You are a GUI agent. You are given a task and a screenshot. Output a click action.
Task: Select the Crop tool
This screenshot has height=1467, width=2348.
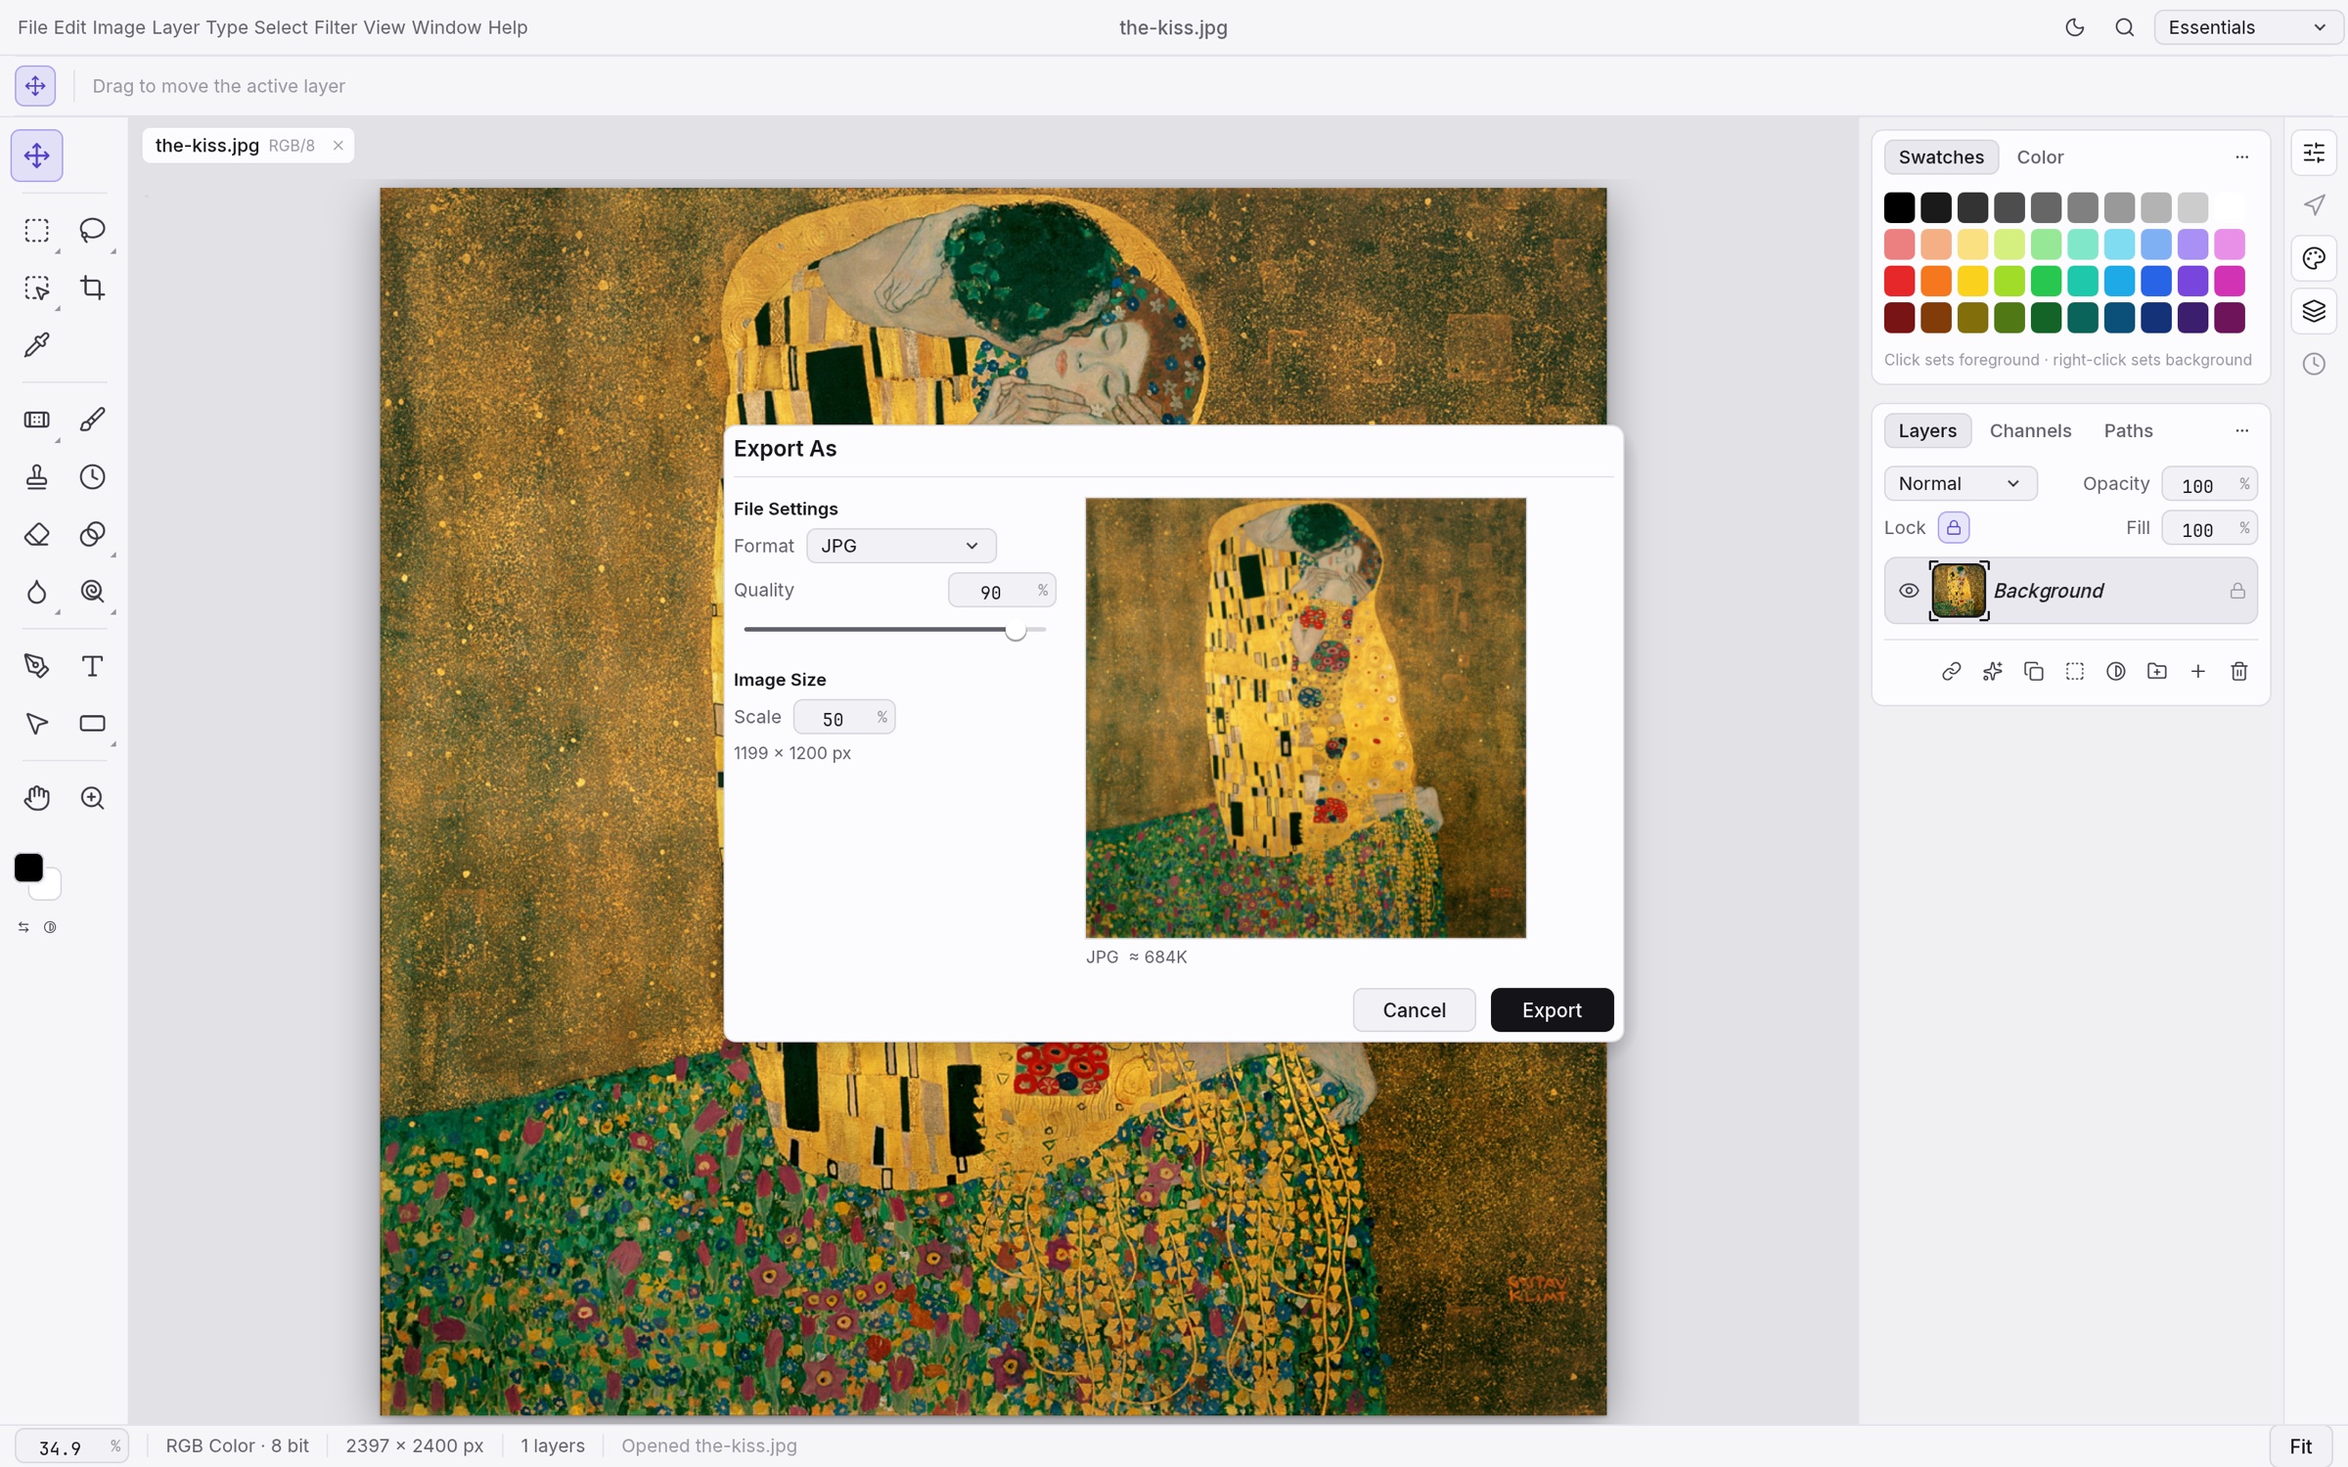[x=92, y=288]
